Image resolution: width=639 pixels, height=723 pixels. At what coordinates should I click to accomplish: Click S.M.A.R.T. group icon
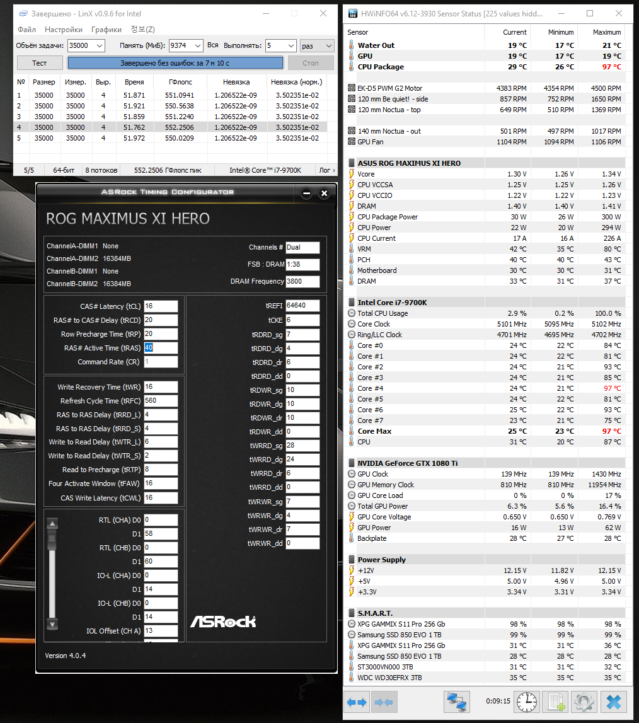click(x=351, y=613)
